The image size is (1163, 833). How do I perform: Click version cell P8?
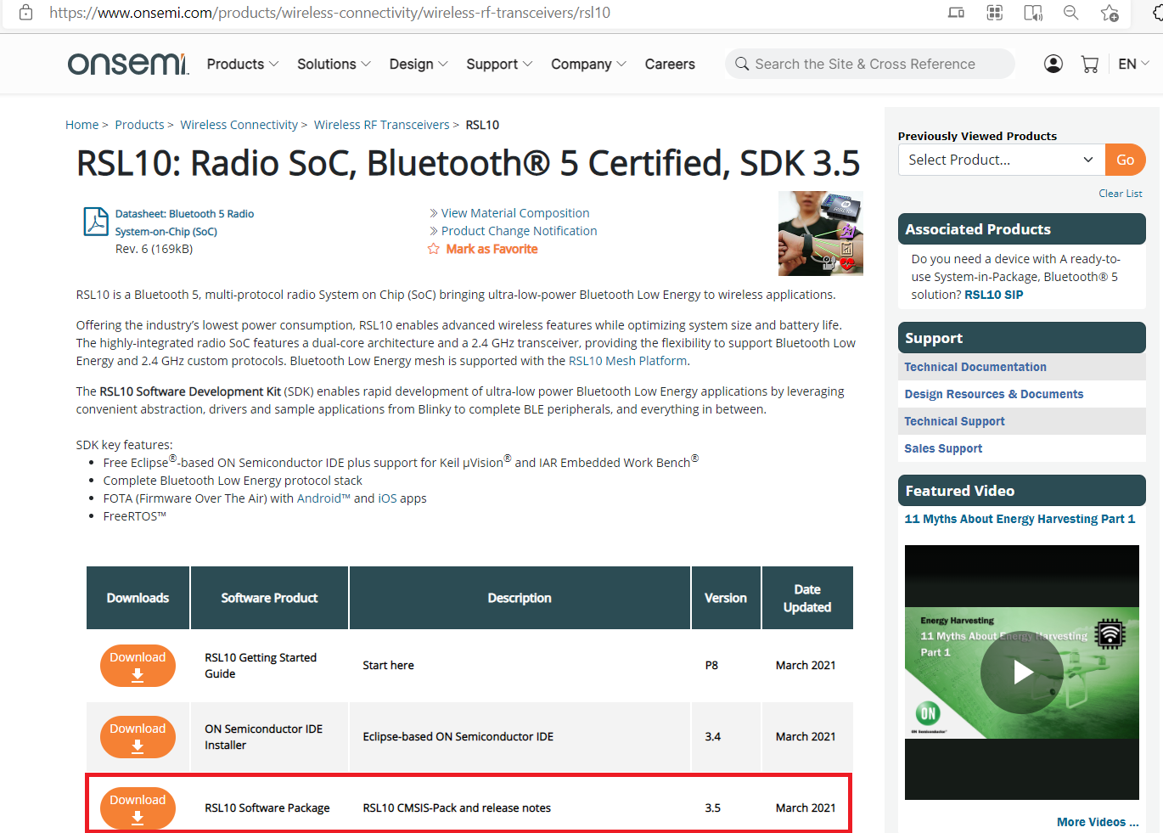coord(711,665)
